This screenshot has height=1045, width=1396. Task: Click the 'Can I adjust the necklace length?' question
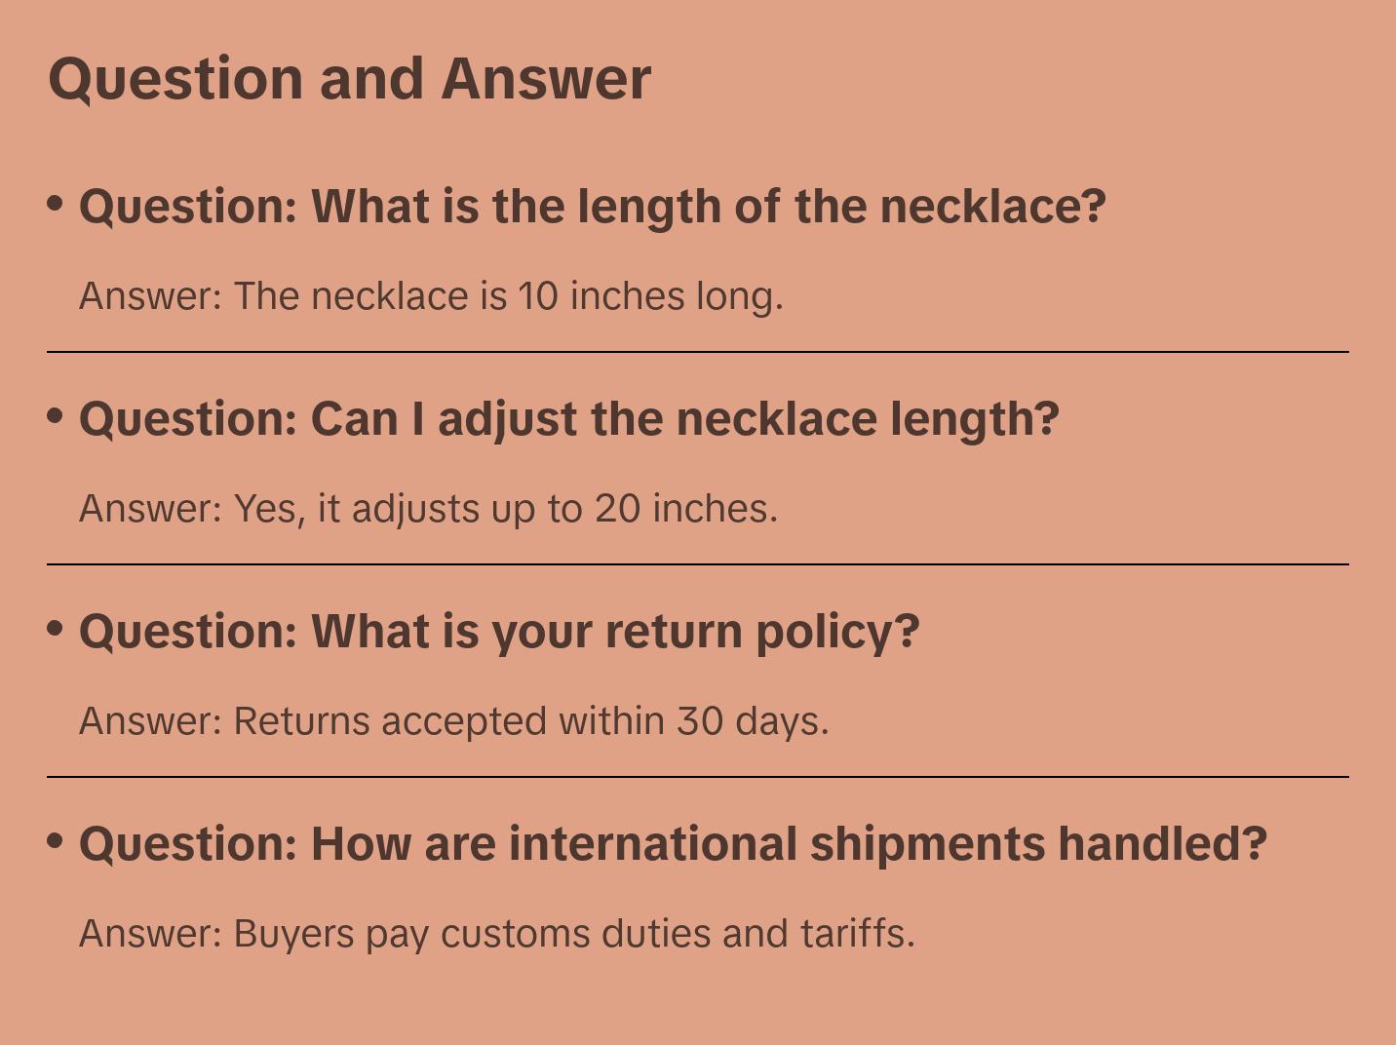(x=568, y=419)
